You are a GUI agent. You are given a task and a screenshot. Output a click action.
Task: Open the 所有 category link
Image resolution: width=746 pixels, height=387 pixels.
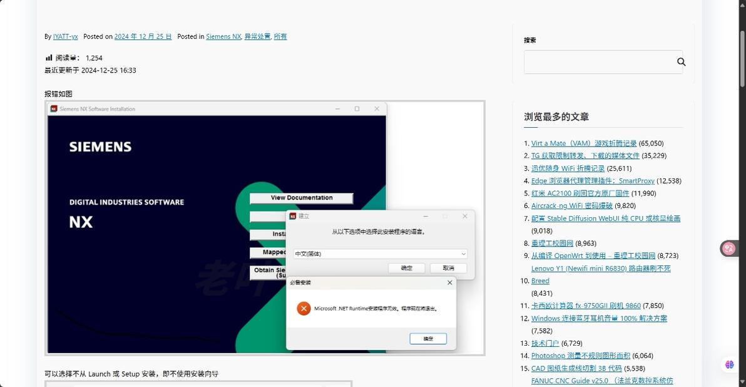280,36
